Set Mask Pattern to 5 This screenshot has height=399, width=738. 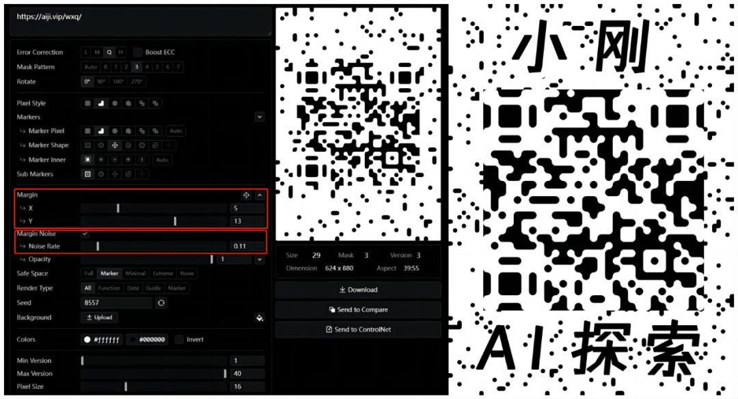pyautogui.click(x=157, y=67)
